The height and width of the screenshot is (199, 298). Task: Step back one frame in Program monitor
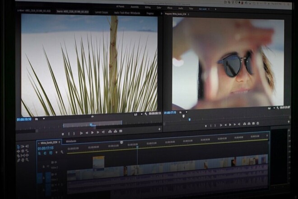pyautogui.click(x=226, y=125)
